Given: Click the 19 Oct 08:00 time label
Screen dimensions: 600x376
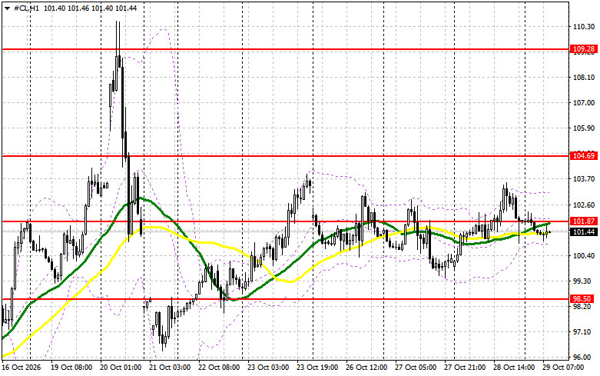Looking at the screenshot, I should point(71,368).
